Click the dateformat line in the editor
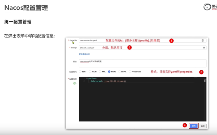The image size is (217, 135). pos(108,81)
